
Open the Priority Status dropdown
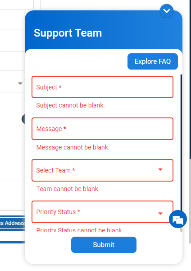coord(102,212)
